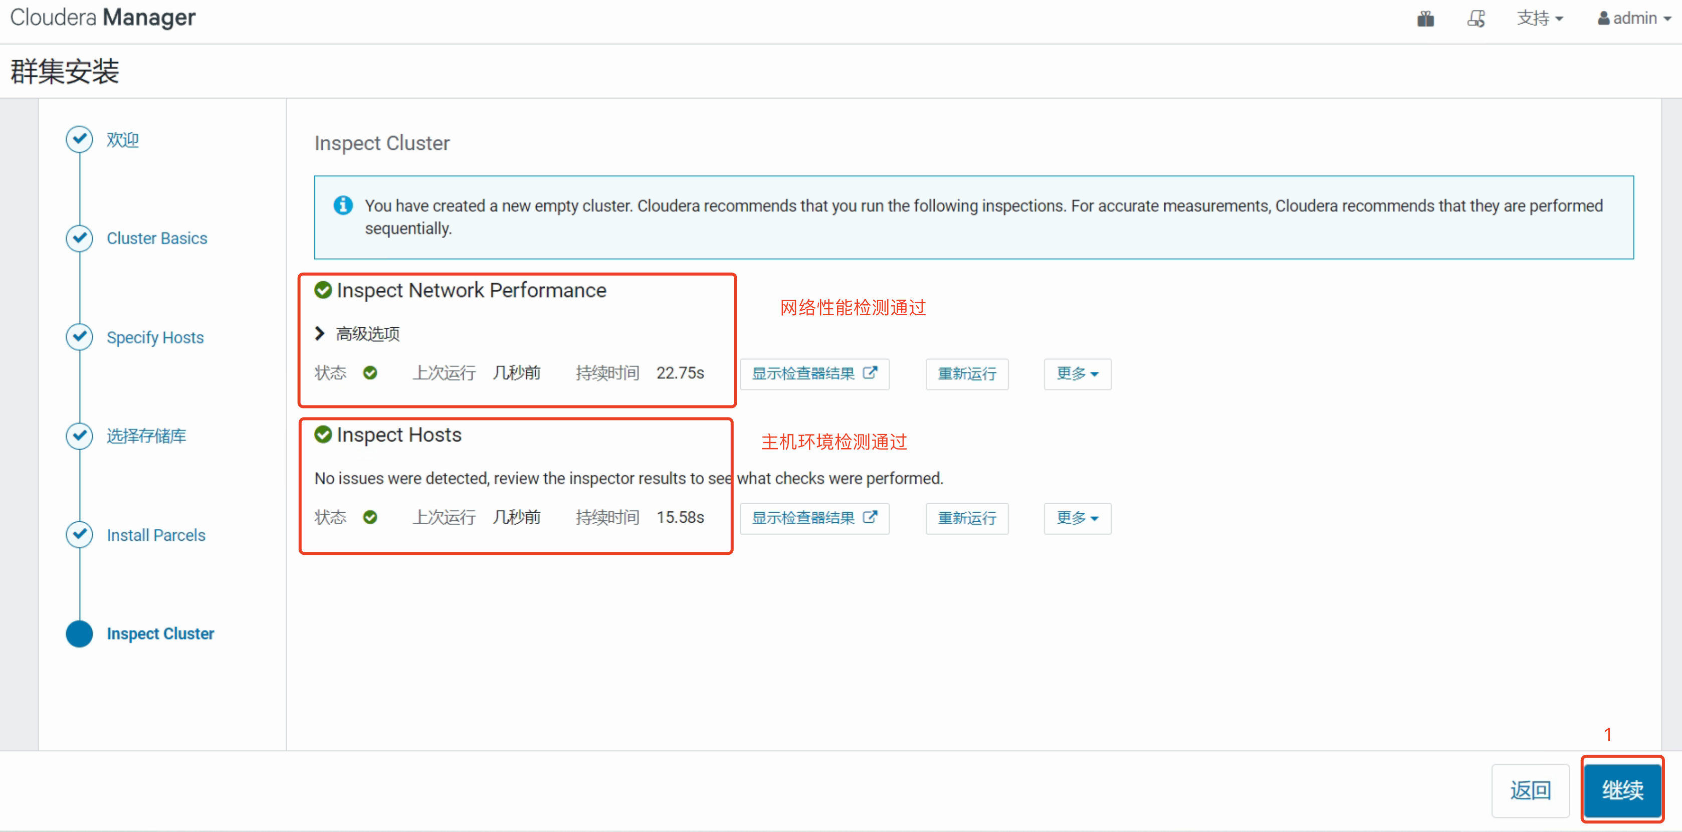
Task: Open the 支持 support menu
Action: [x=1539, y=18]
